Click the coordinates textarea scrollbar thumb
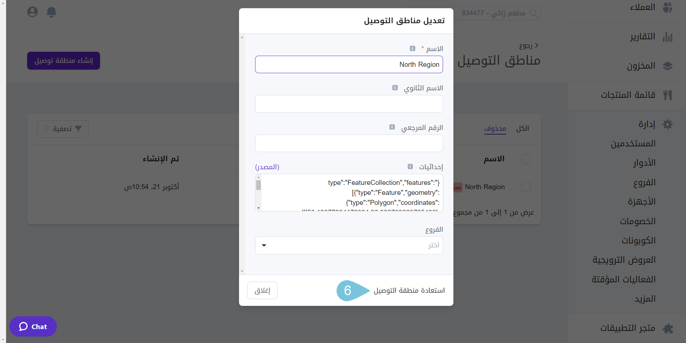686x343 pixels. [x=258, y=185]
